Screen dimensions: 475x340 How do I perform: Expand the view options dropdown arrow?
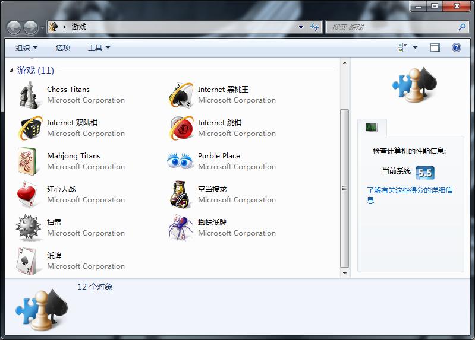click(x=415, y=47)
